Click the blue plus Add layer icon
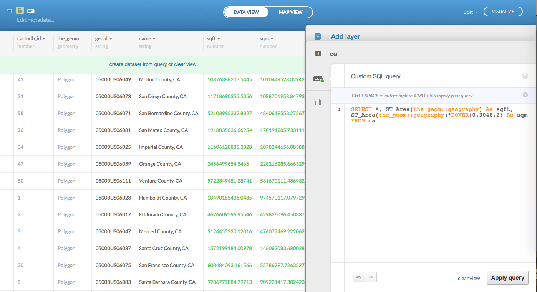This screenshot has height=292, width=537. (x=318, y=37)
